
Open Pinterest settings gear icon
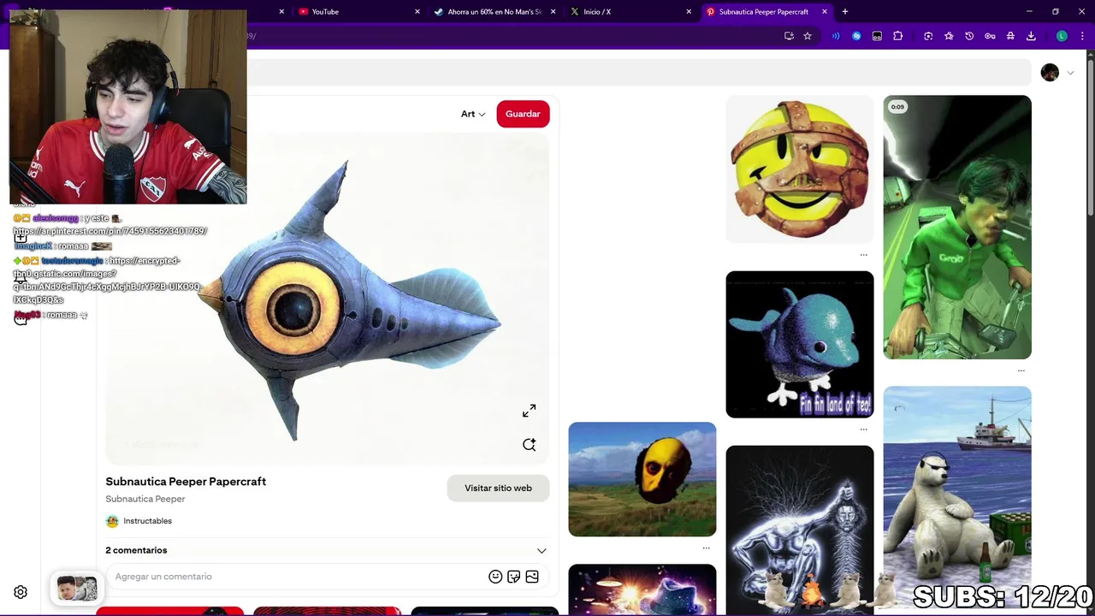pos(21,592)
